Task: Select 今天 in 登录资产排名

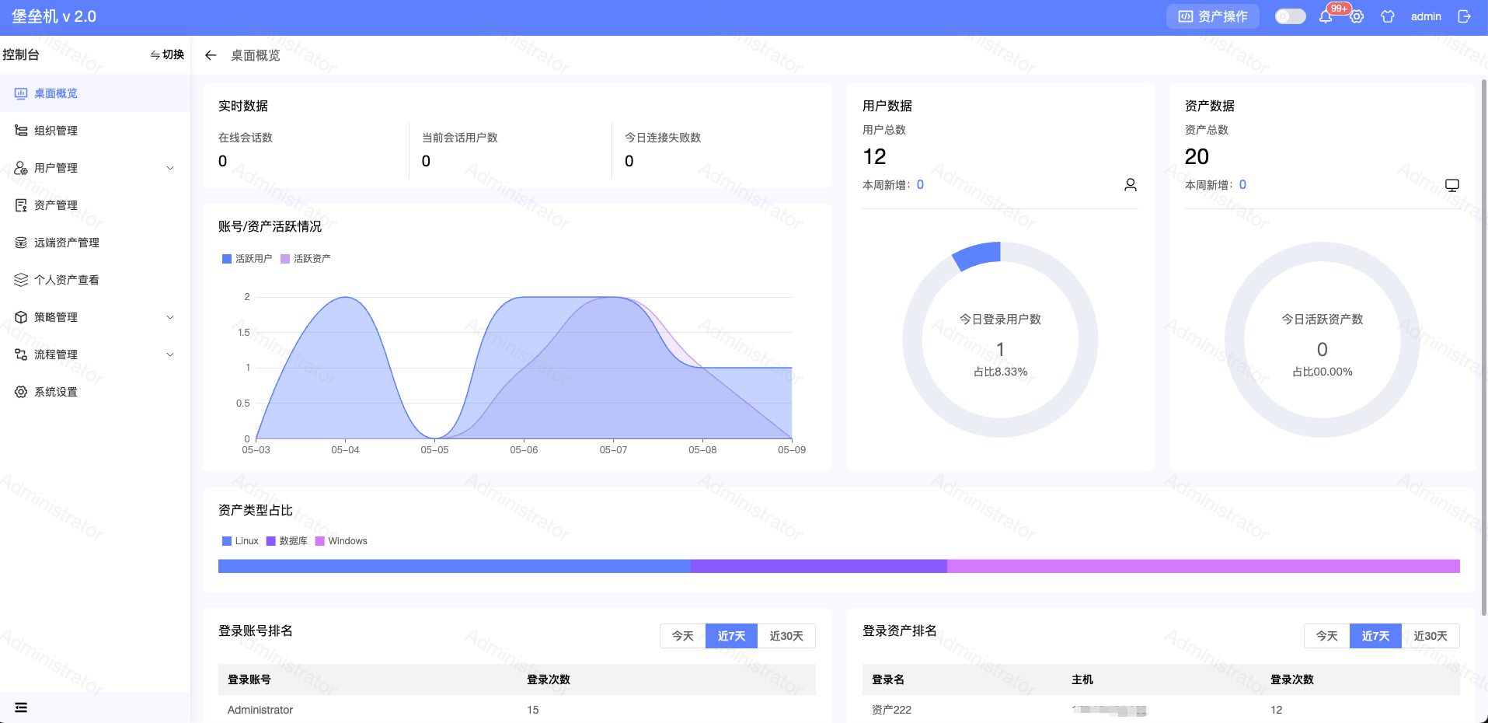Action: tap(1326, 636)
